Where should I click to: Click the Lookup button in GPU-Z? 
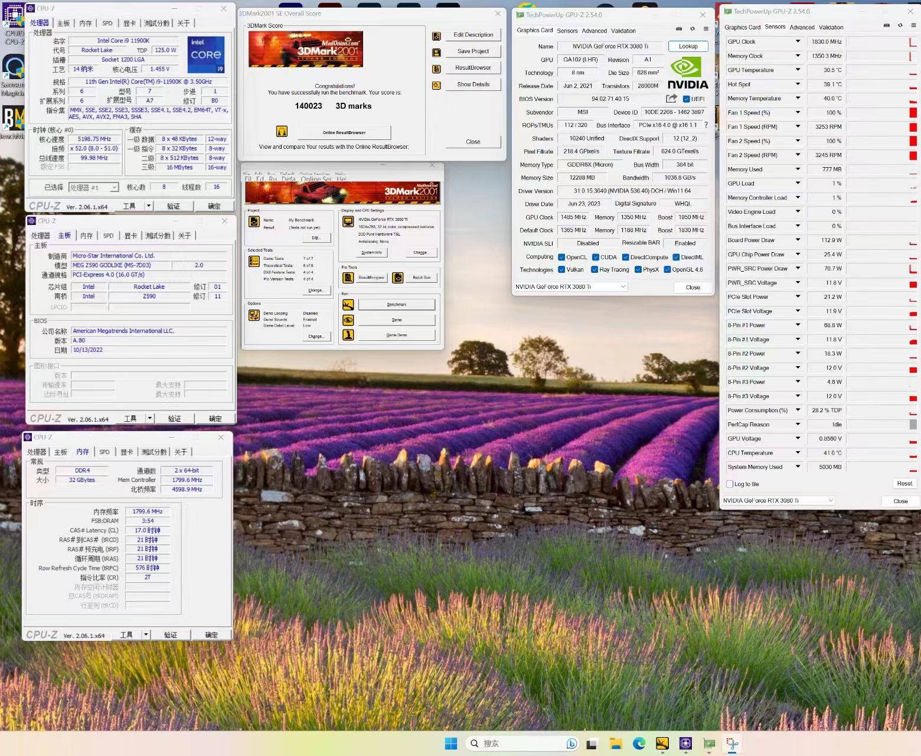[688, 46]
